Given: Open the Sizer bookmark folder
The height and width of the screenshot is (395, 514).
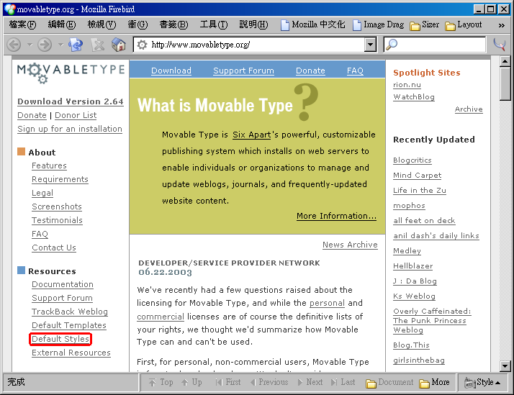Looking at the screenshot, I should [x=425, y=25].
